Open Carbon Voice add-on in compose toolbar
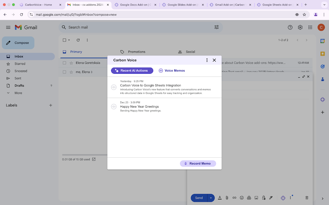 click(283, 198)
